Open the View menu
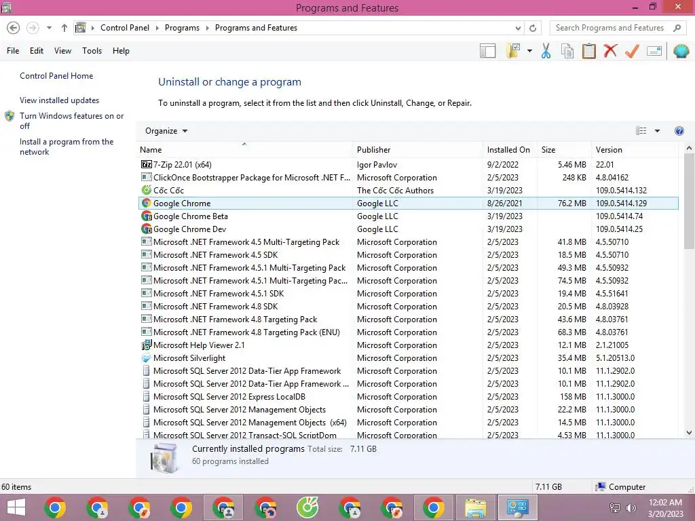 pos(62,51)
